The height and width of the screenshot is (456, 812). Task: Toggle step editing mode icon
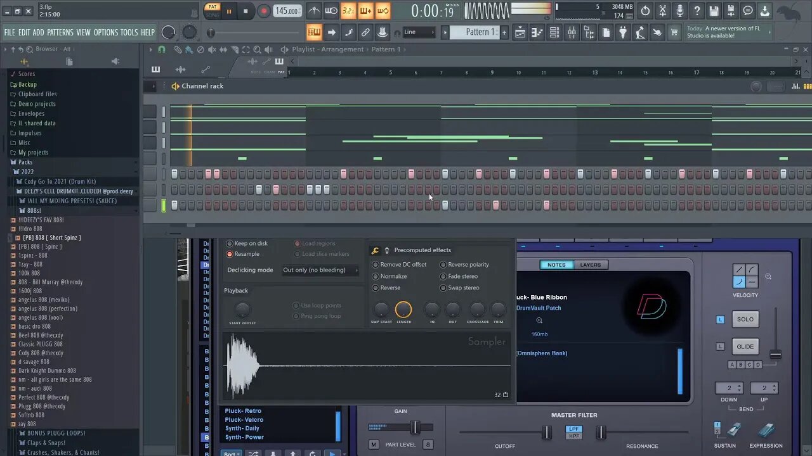(348, 32)
